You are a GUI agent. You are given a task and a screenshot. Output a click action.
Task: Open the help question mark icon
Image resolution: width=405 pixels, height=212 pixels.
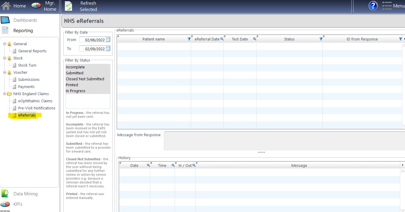click(x=373, y=6)
